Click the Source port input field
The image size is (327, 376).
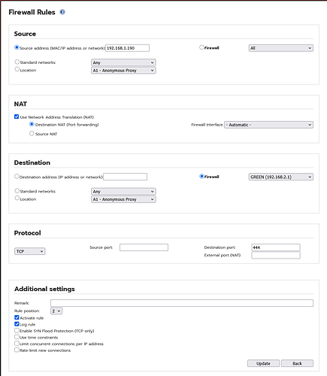tap(144, 247)
